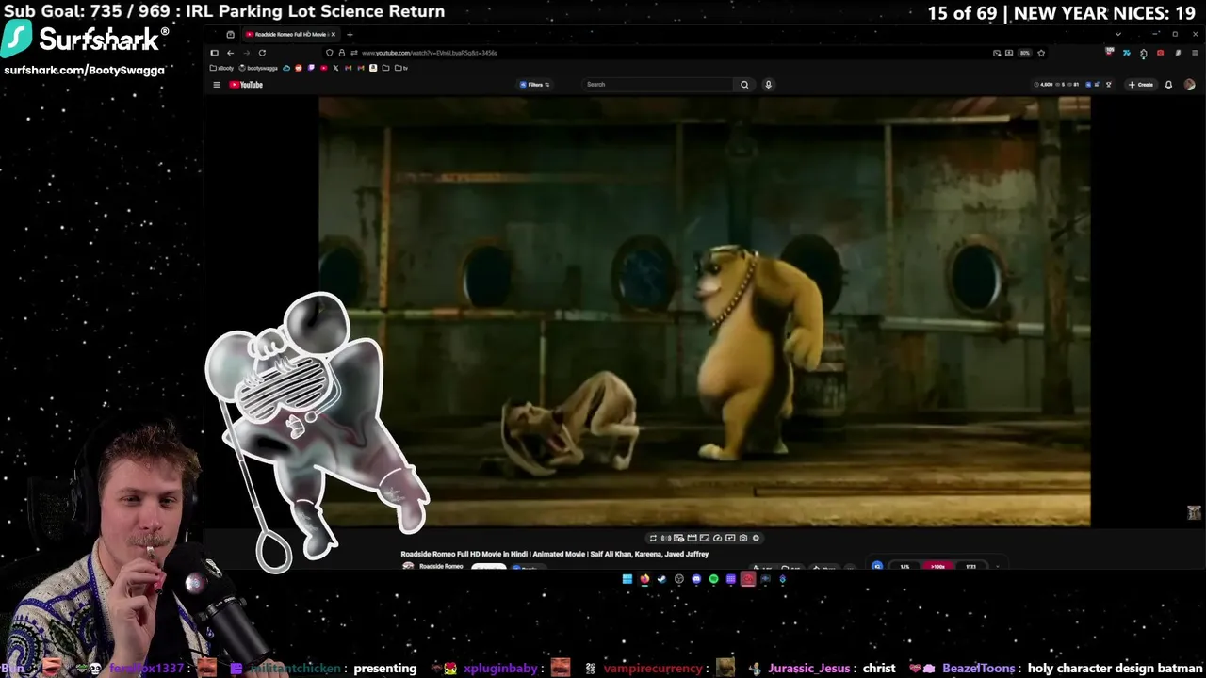Open the YouTube bookmark icon in bookmarks bar
The height and width of the screenshot is (678, 1206).
click(323, 68)
